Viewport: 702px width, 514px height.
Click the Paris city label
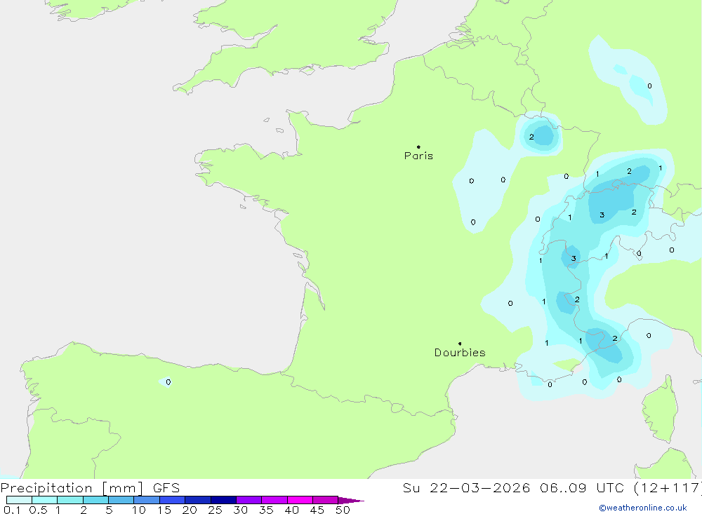[418, 156]
